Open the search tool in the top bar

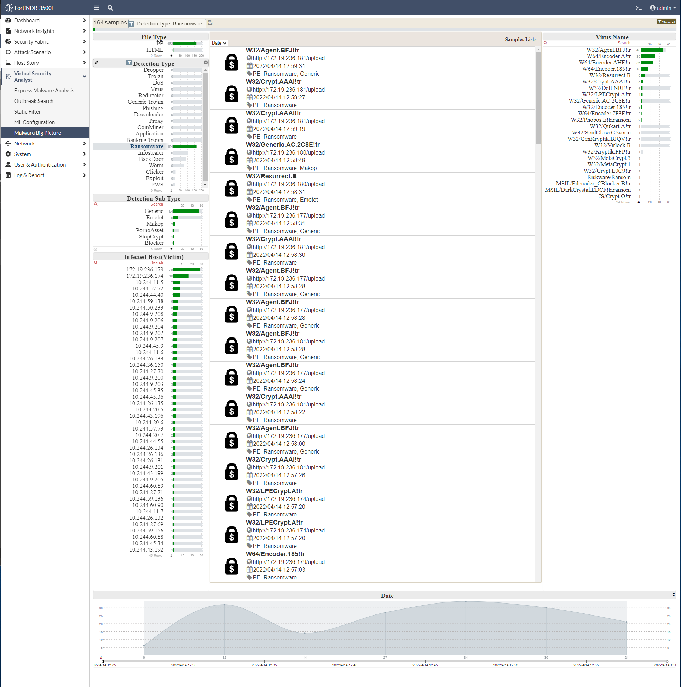(x=110, y=7)
